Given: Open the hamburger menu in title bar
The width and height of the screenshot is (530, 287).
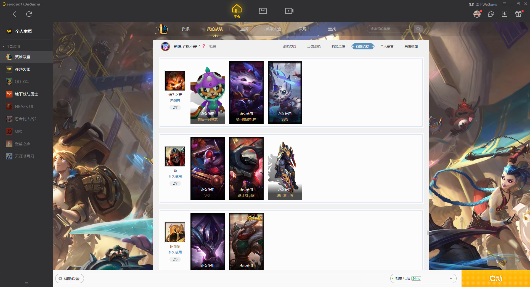Looking at the screenshot, I should [504, 4].
